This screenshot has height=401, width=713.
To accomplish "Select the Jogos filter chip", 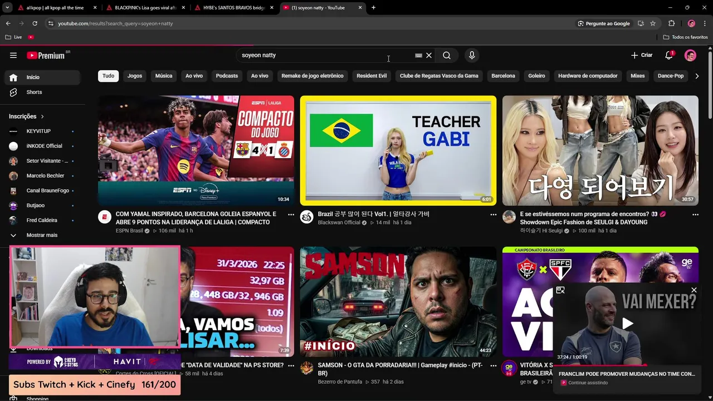I will click(x=135, y=76).
